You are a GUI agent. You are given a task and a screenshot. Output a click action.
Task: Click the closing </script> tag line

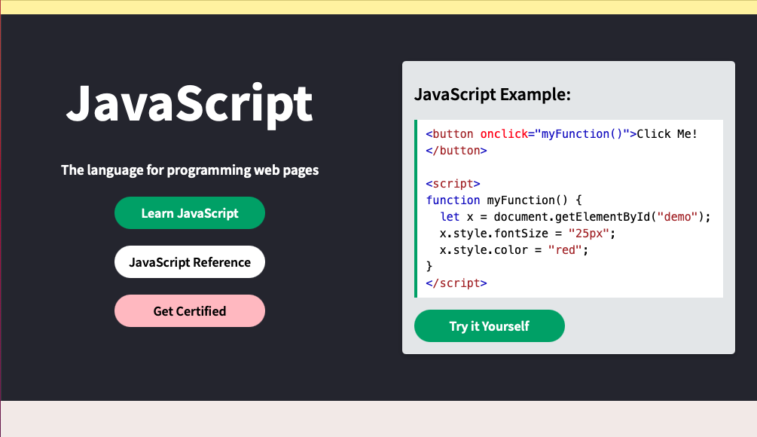pyautogui.click(x=456, y=283)
